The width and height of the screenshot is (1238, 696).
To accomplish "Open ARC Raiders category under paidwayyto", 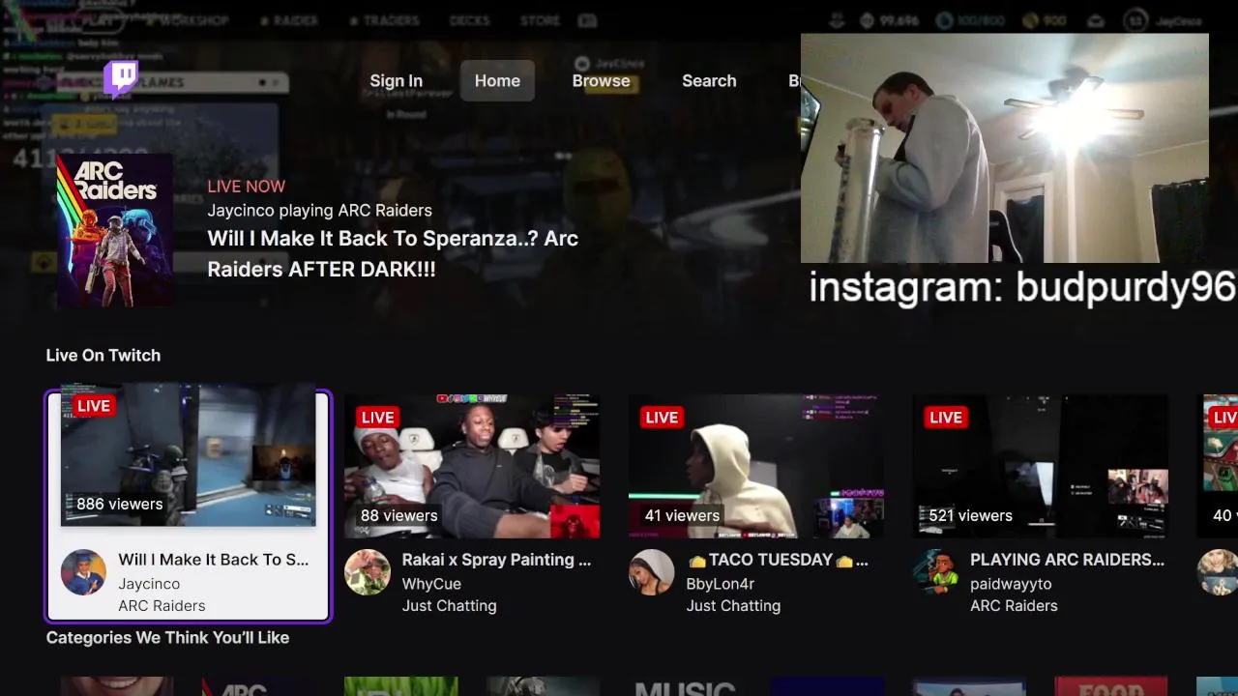I will coord(1014,606).
